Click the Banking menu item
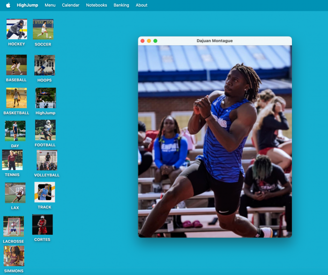 (x=121, y=5)
